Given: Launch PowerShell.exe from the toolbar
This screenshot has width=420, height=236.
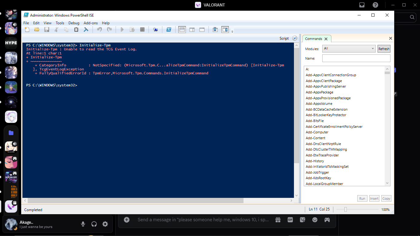Looking at the screenshot, I should (x=169, y=30).
